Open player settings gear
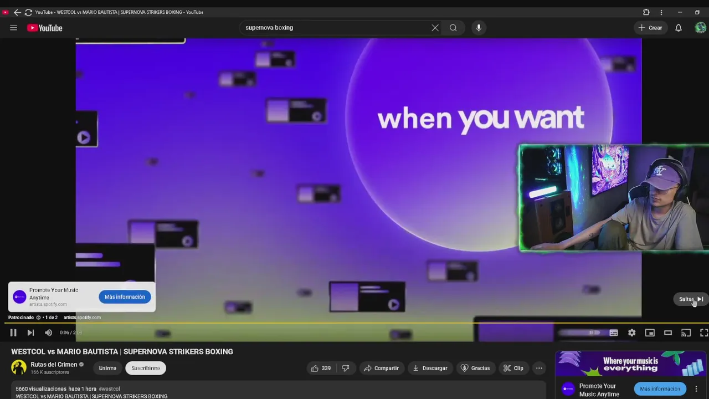 pos(631,332)
